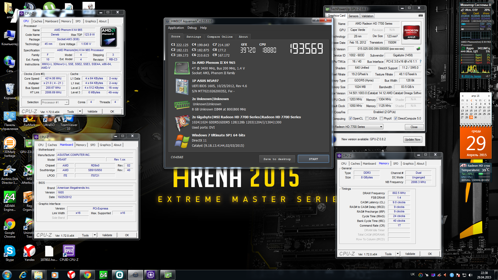Click the Aquamark help question mark button
Viewport: 498px width, 280px height.
point(315,20)
